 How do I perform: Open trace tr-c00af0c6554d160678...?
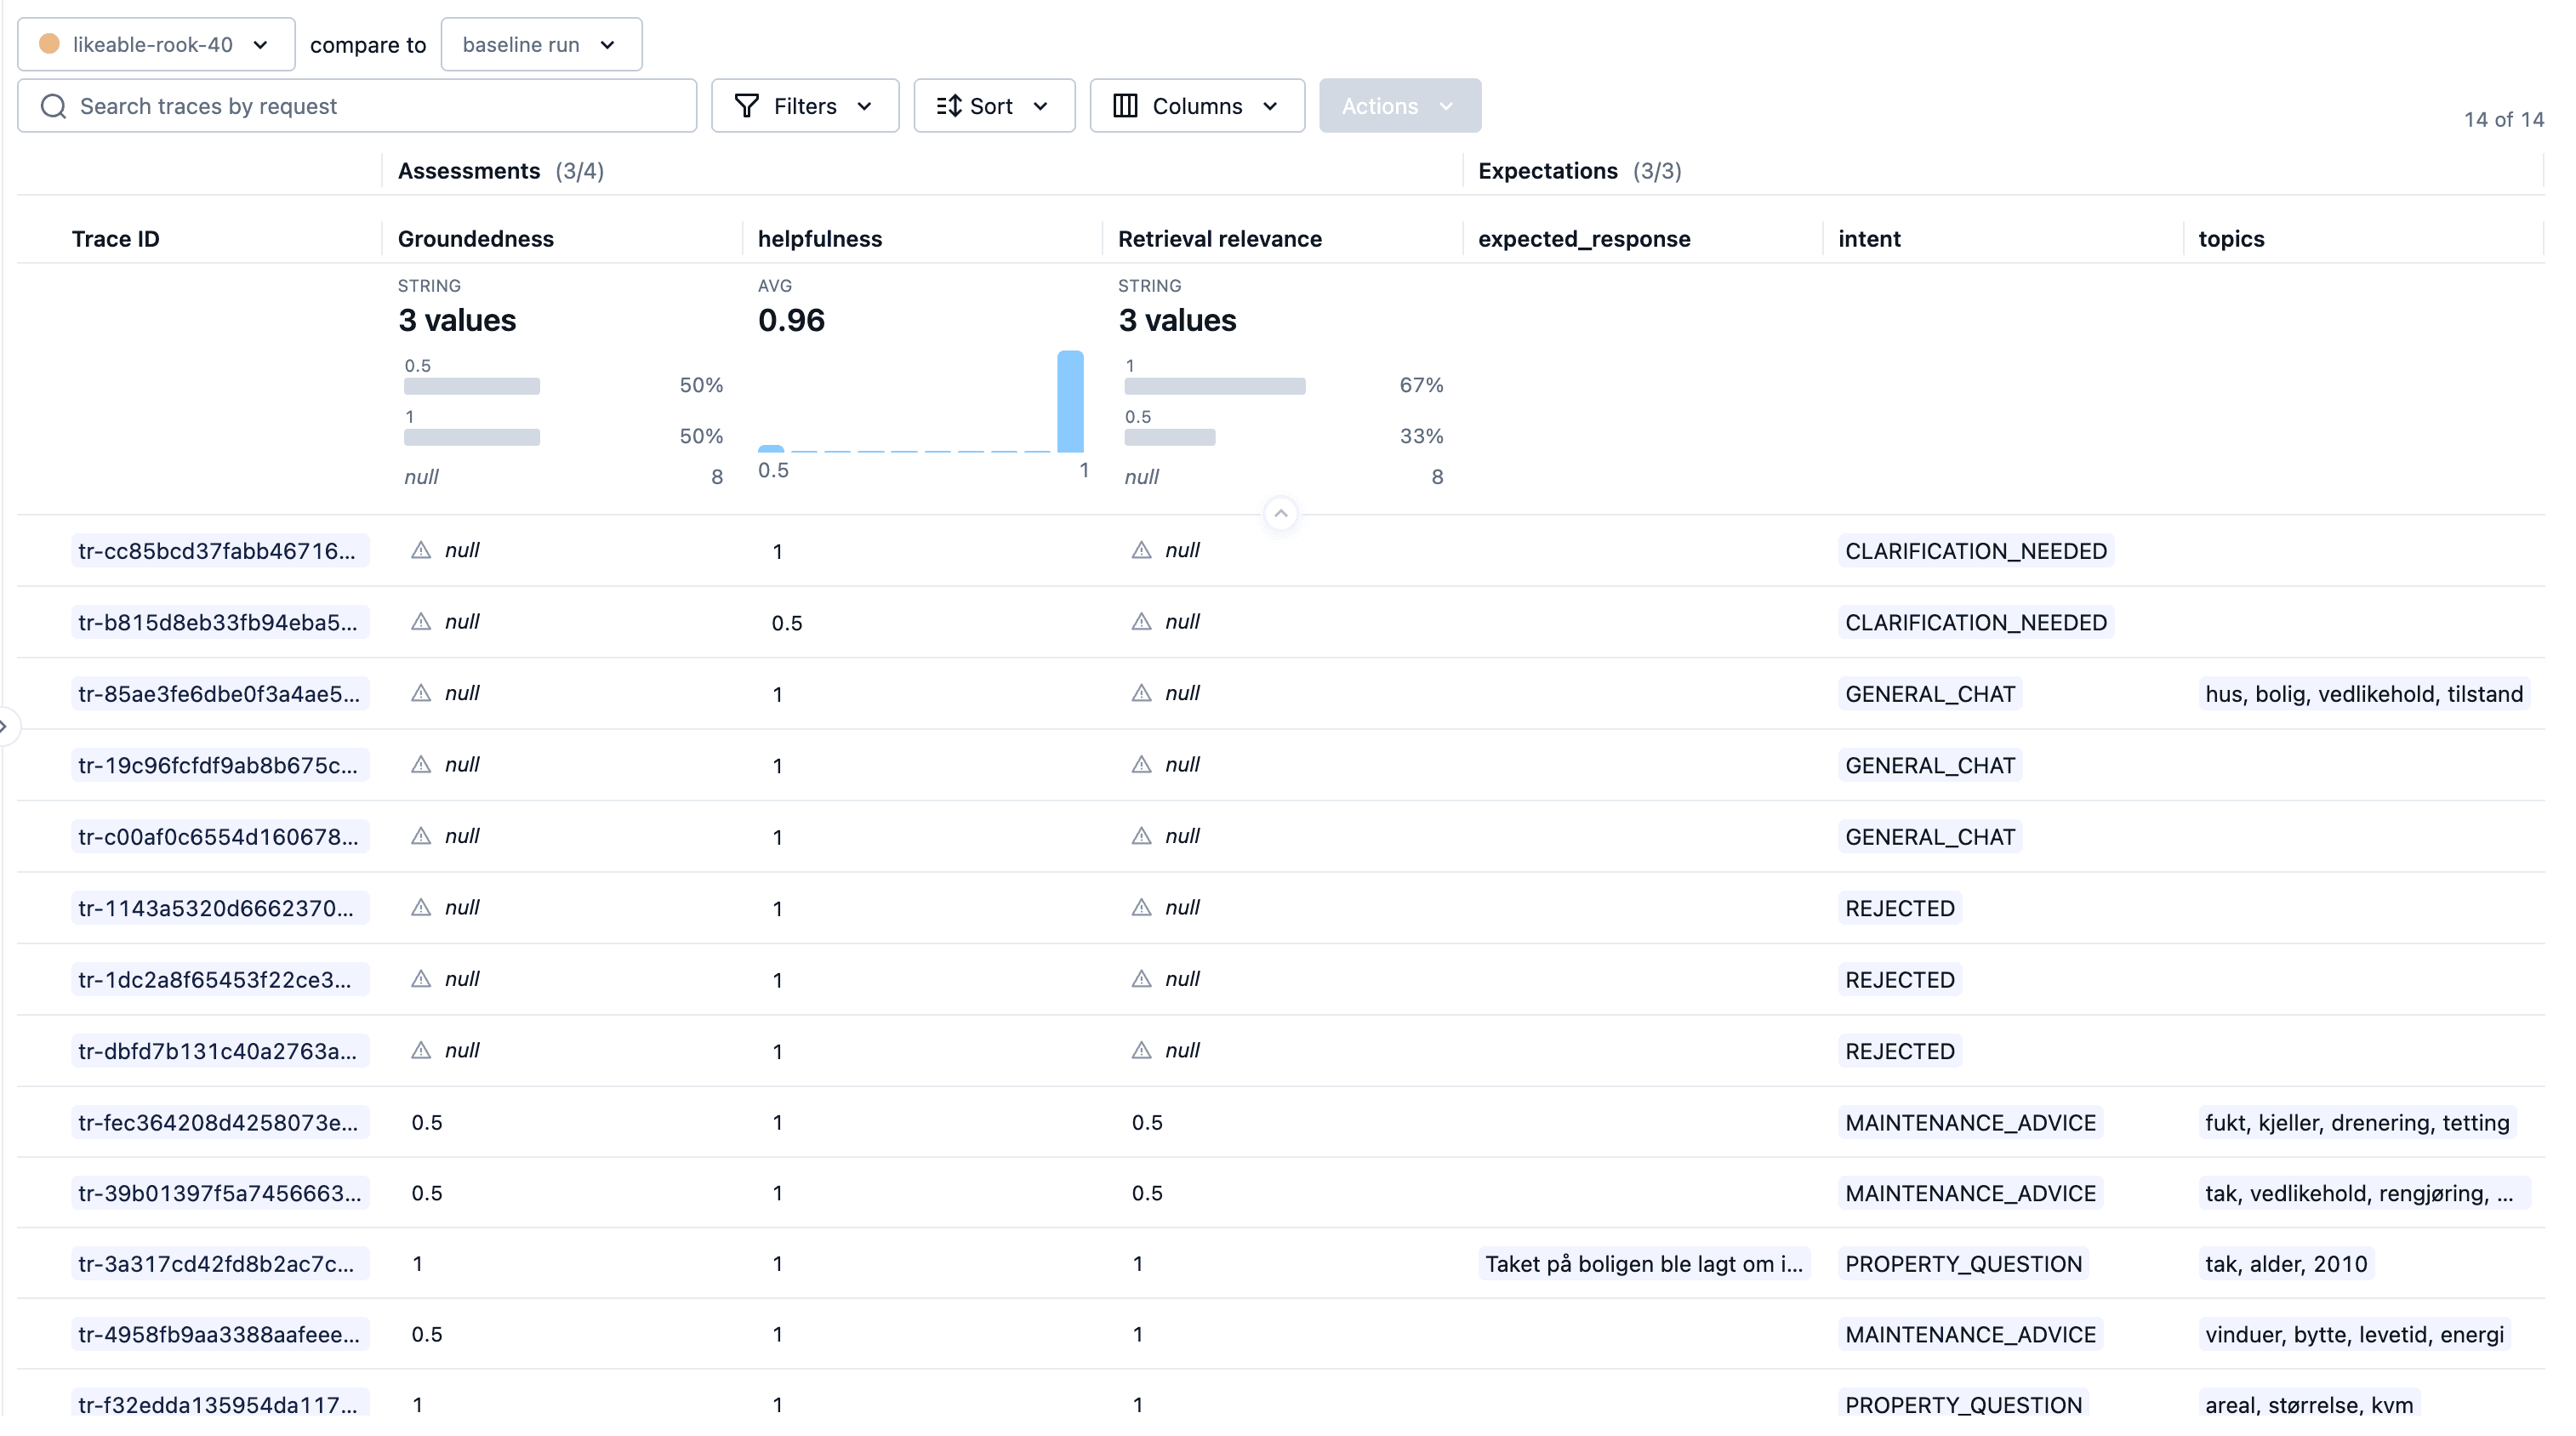tap(220, 837)
